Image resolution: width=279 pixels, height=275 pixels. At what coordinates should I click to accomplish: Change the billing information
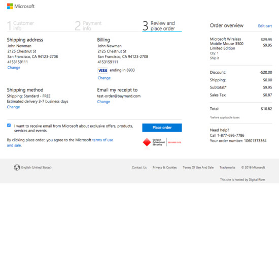coord(104,78)
